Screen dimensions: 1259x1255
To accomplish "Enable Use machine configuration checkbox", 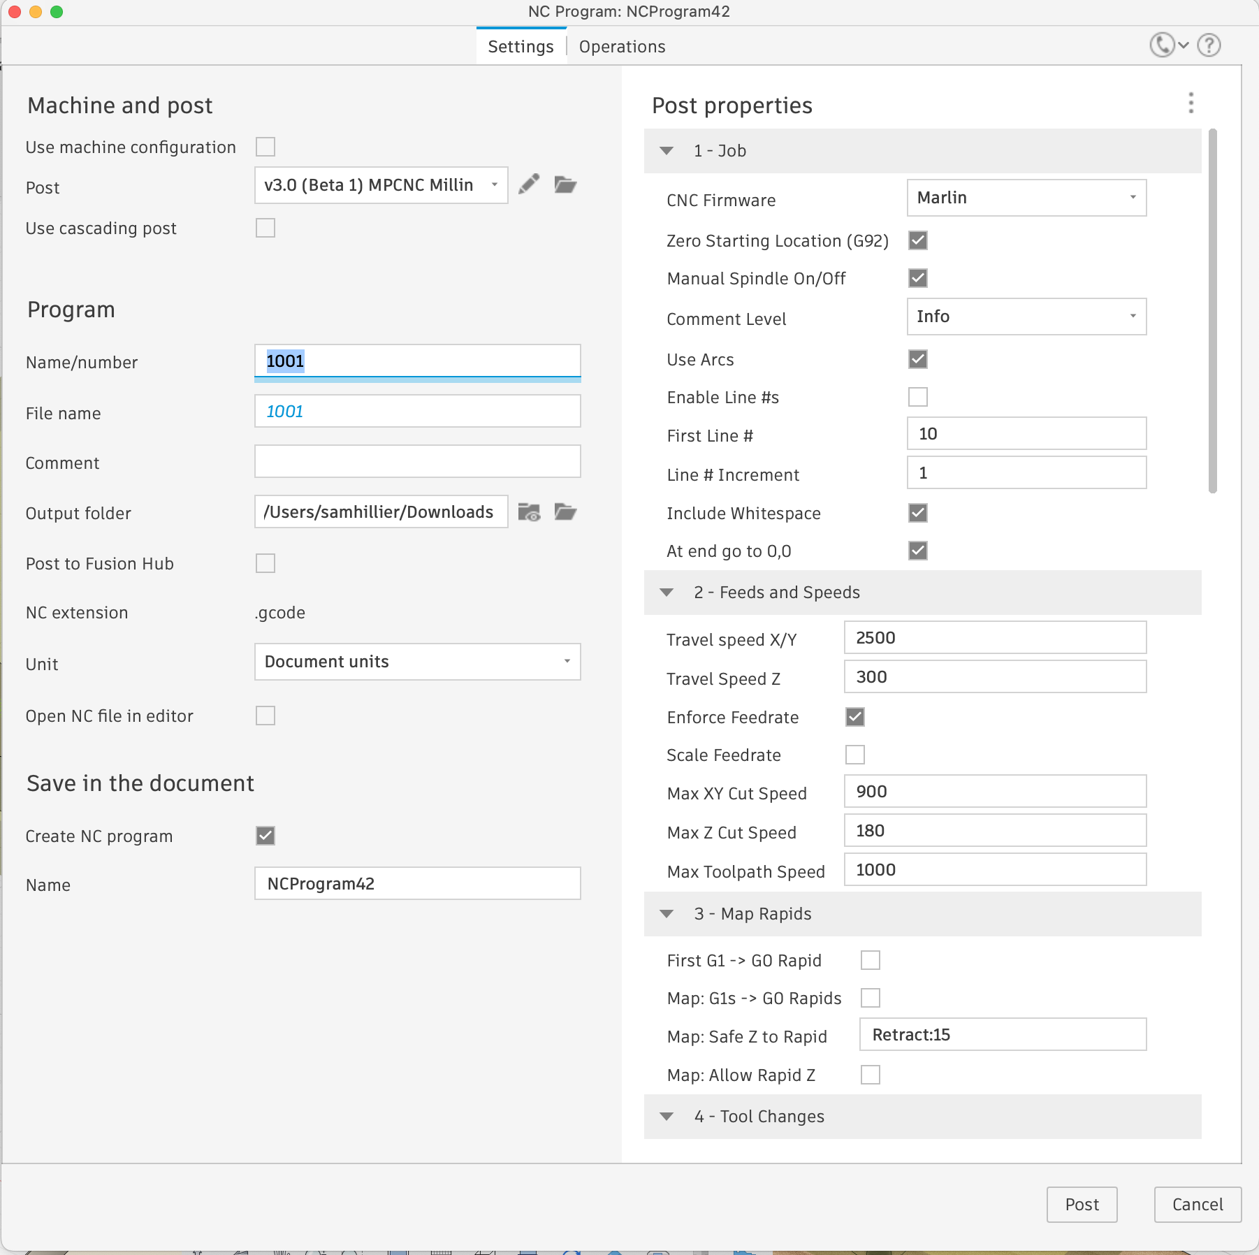I will pyautogui.click(x=265, y=147).
